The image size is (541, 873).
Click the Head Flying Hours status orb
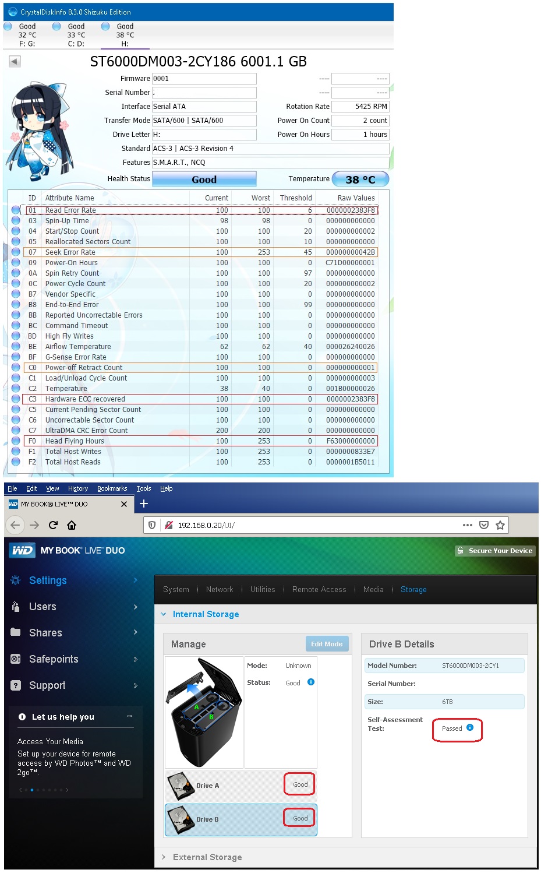(16, 441)
